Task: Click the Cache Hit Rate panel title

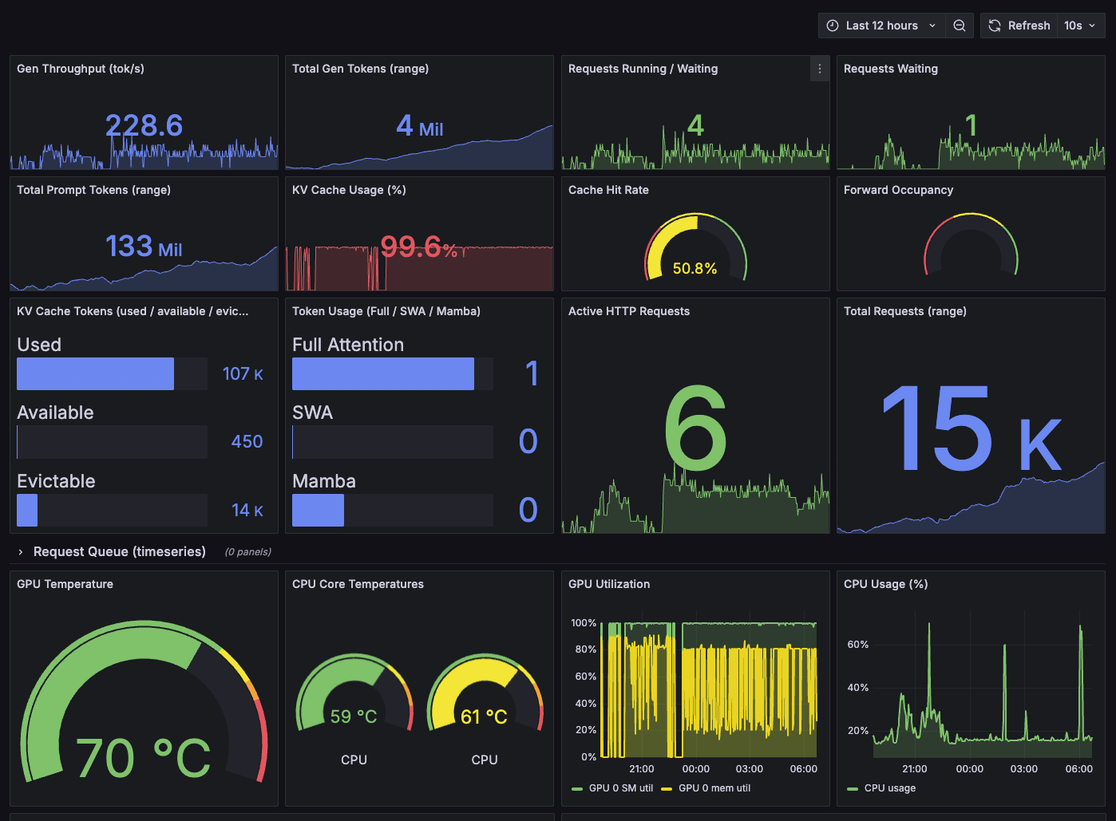Action: (x=608, y=190)
